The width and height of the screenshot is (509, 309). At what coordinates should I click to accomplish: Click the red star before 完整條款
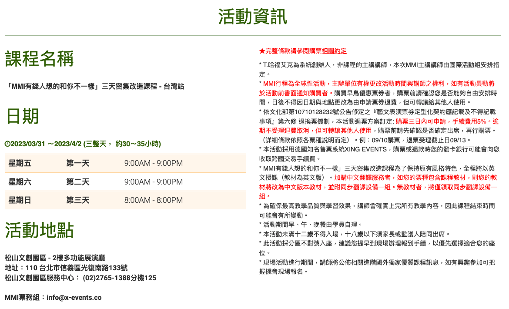click(x=262, y=51)
